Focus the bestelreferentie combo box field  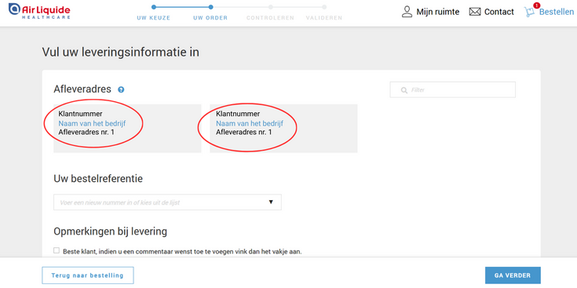[x=167, y=202]
